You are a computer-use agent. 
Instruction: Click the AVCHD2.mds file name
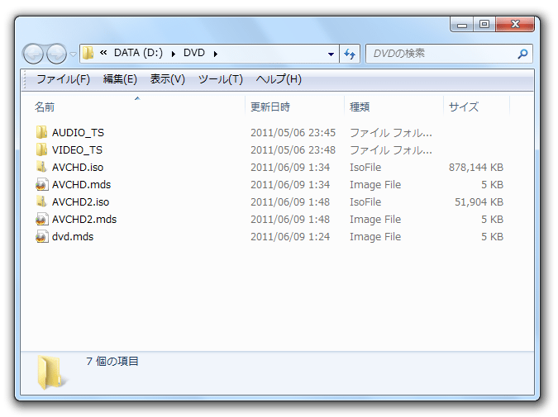coord(84,220)
